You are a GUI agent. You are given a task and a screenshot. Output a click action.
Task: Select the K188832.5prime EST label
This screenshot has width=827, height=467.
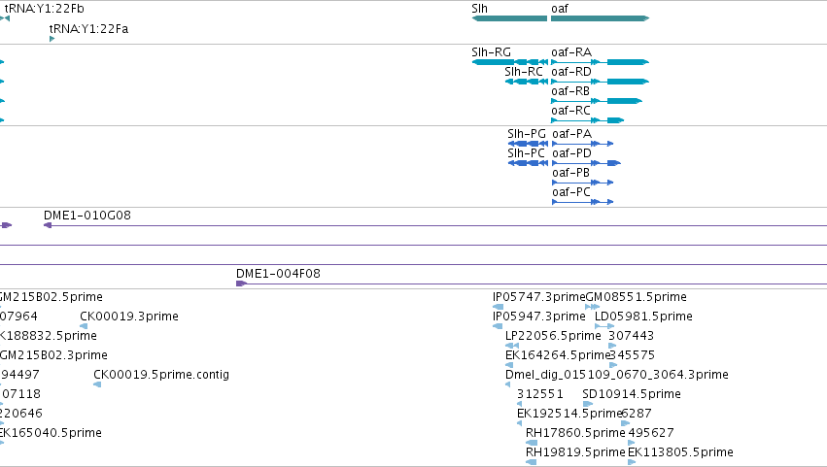coord(49,336)
